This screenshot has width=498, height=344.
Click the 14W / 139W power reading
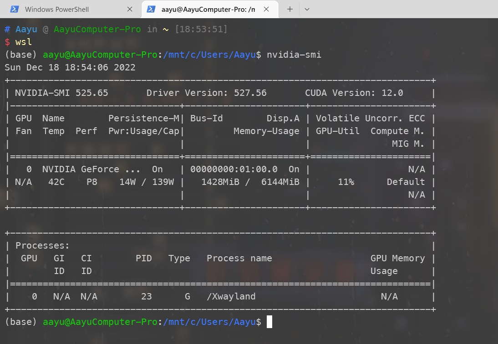[147, 182]
